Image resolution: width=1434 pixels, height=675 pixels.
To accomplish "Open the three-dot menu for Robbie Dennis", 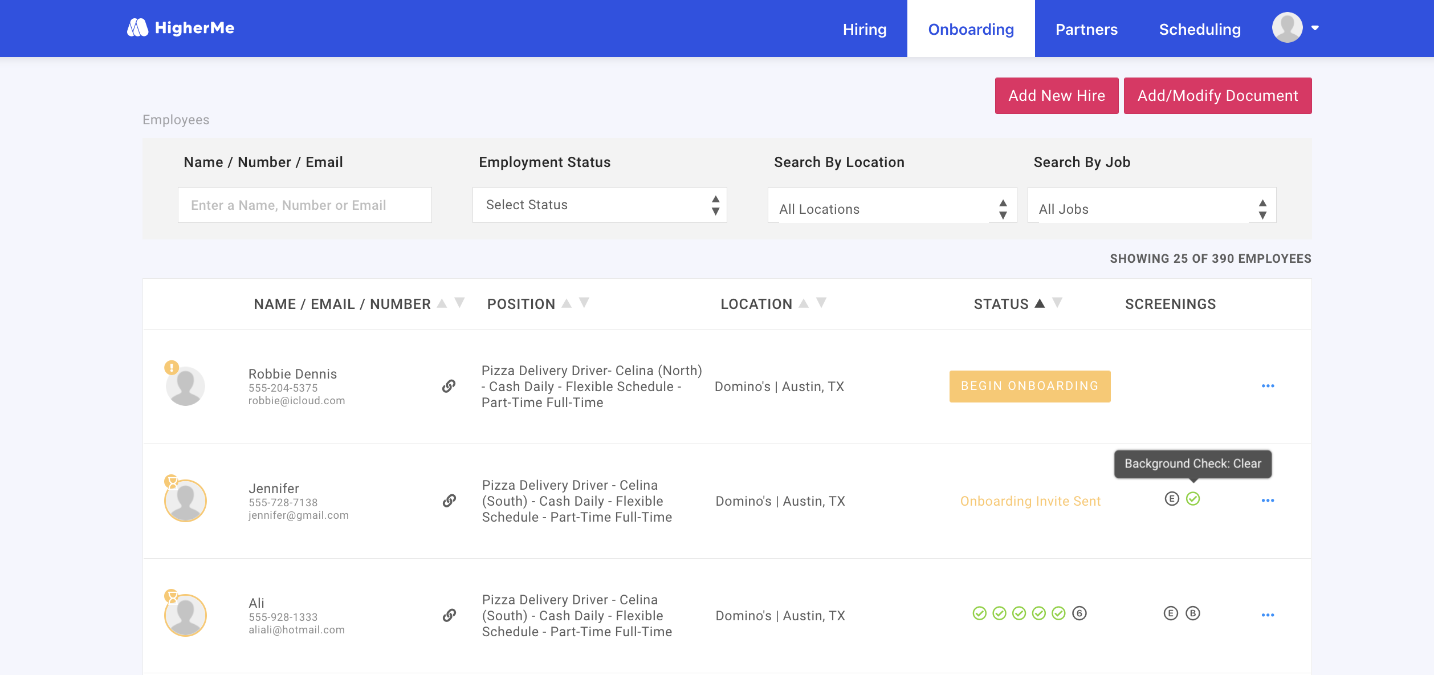I will coord(1268,387).
